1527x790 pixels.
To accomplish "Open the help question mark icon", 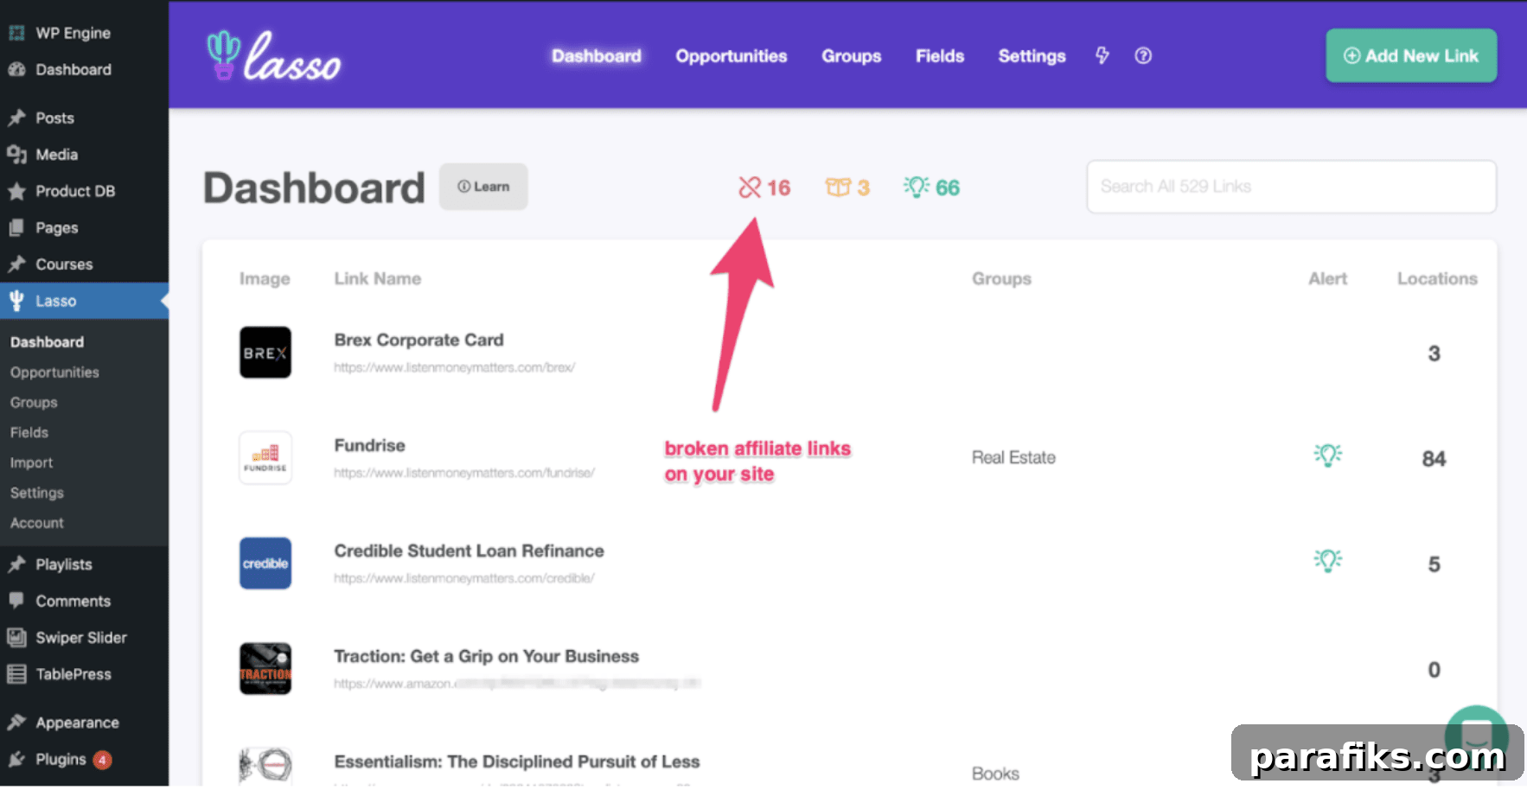I will click(x=1143, y=55).
